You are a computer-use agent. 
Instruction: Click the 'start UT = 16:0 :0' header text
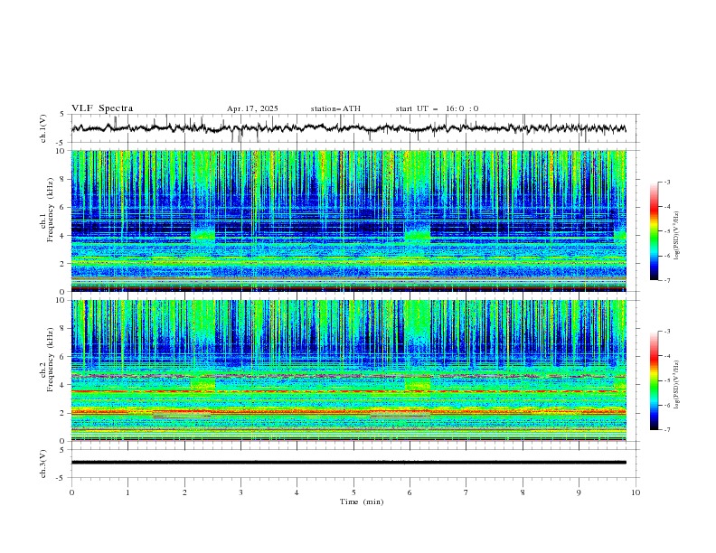coord(437,108)
